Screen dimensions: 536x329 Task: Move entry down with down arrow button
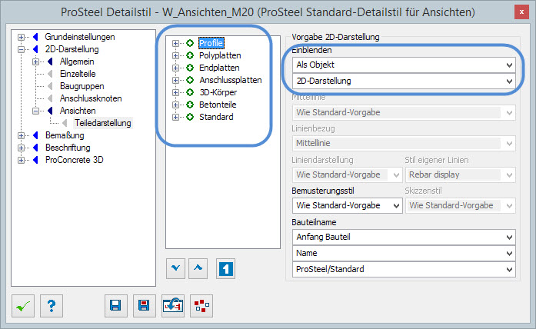175,268
